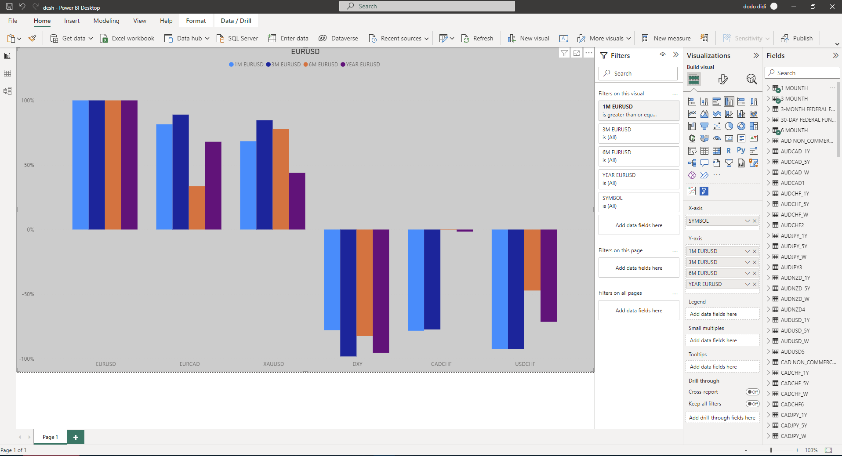Click the Quick measure icon

(x=704, y=38)
